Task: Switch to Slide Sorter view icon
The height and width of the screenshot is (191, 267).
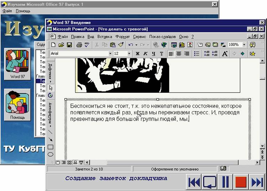Action: (x=69, y=163)
